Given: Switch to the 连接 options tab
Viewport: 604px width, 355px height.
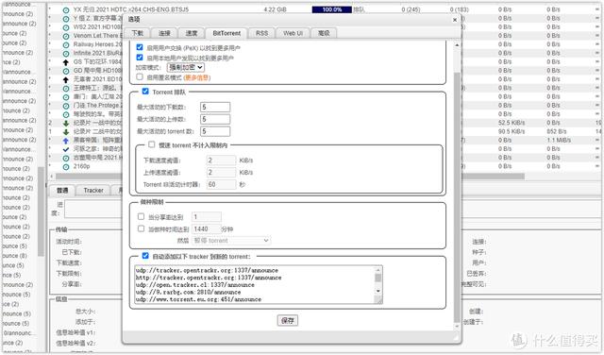Looking at the screenshot, I should pyautogui.click(x=164, y=33).
